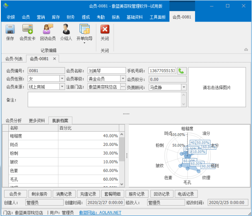Click the green phone dial icon
The width and height of the screenshot is (252, 216).
click(181, 71)
